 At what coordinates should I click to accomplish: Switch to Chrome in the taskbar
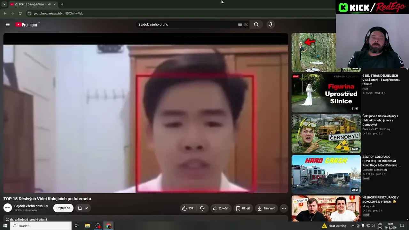point(109,226)
